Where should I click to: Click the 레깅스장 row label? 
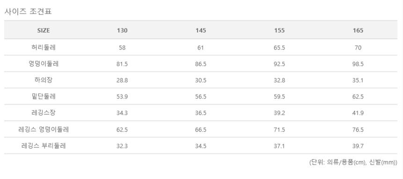pyautogui.click(x=44, y=113)
